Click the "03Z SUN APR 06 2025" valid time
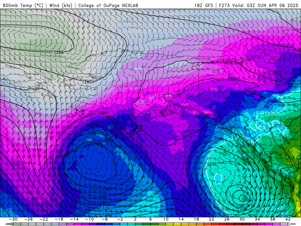 click(x=272, y=5)
